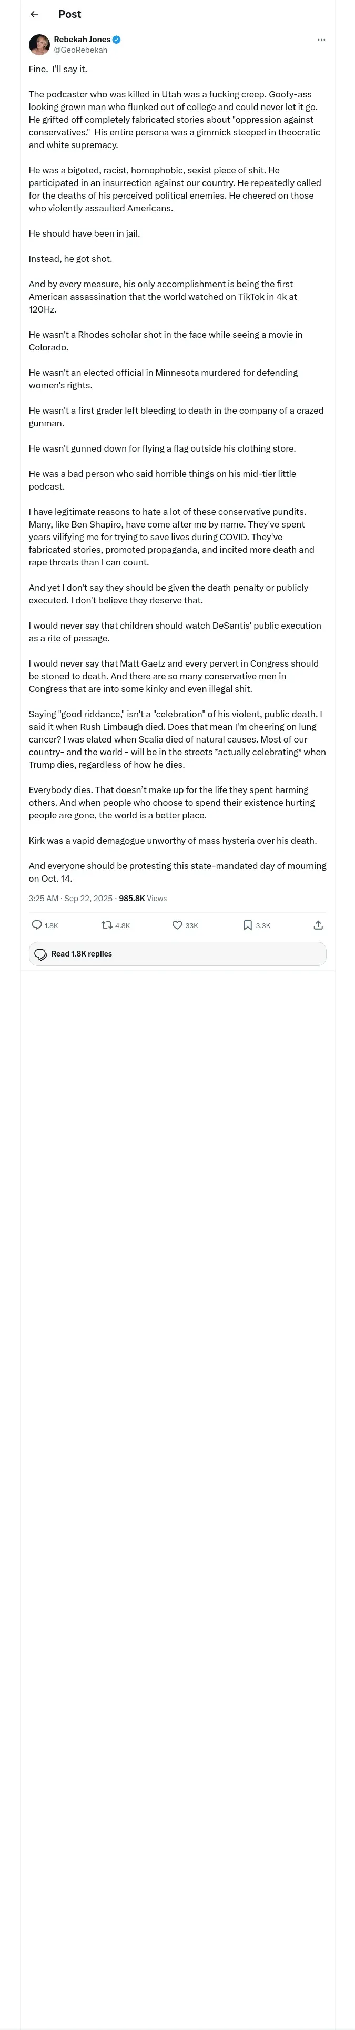355x2030 pixels.
Task: Click the Post heading at the top
Action: click(x=69, y=14)
